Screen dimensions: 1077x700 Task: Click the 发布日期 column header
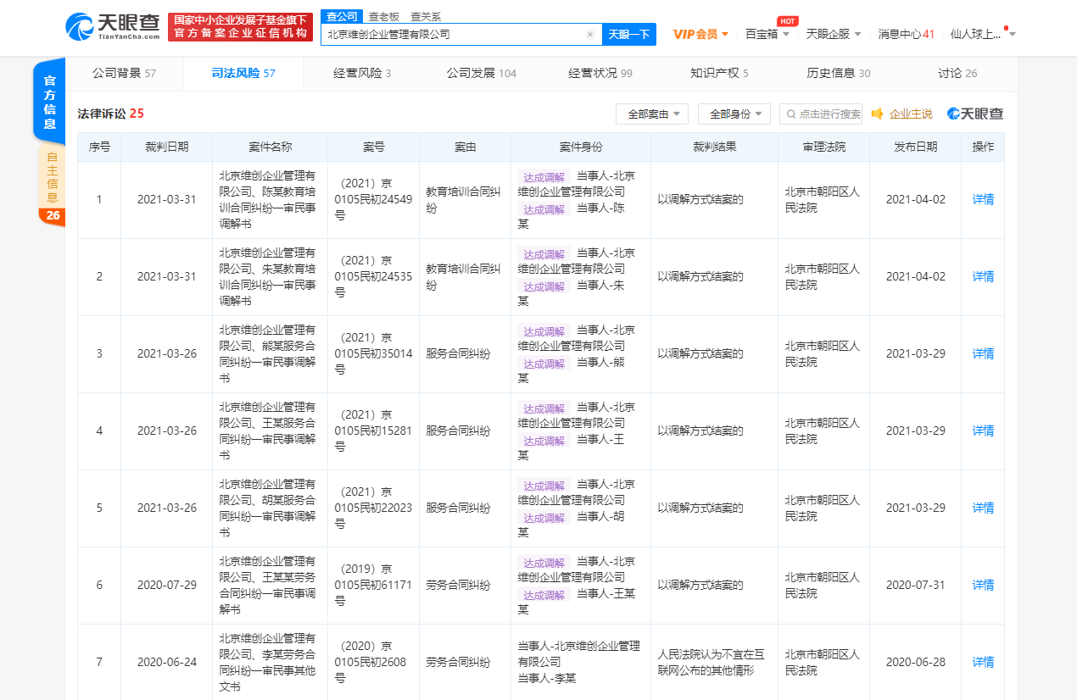pos(915,147)
